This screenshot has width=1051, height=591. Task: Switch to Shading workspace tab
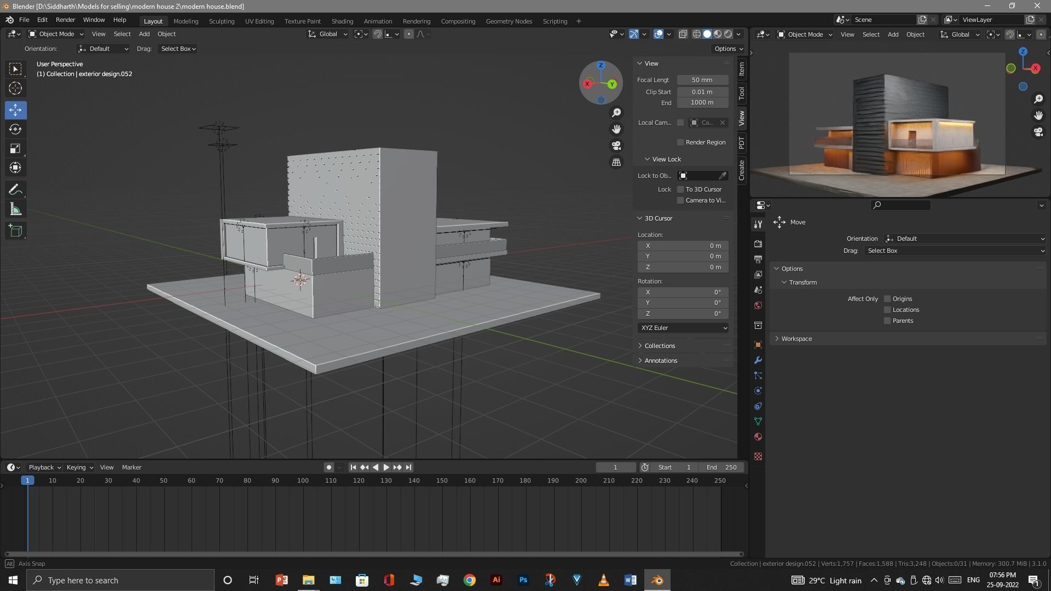tap(342, 21)
